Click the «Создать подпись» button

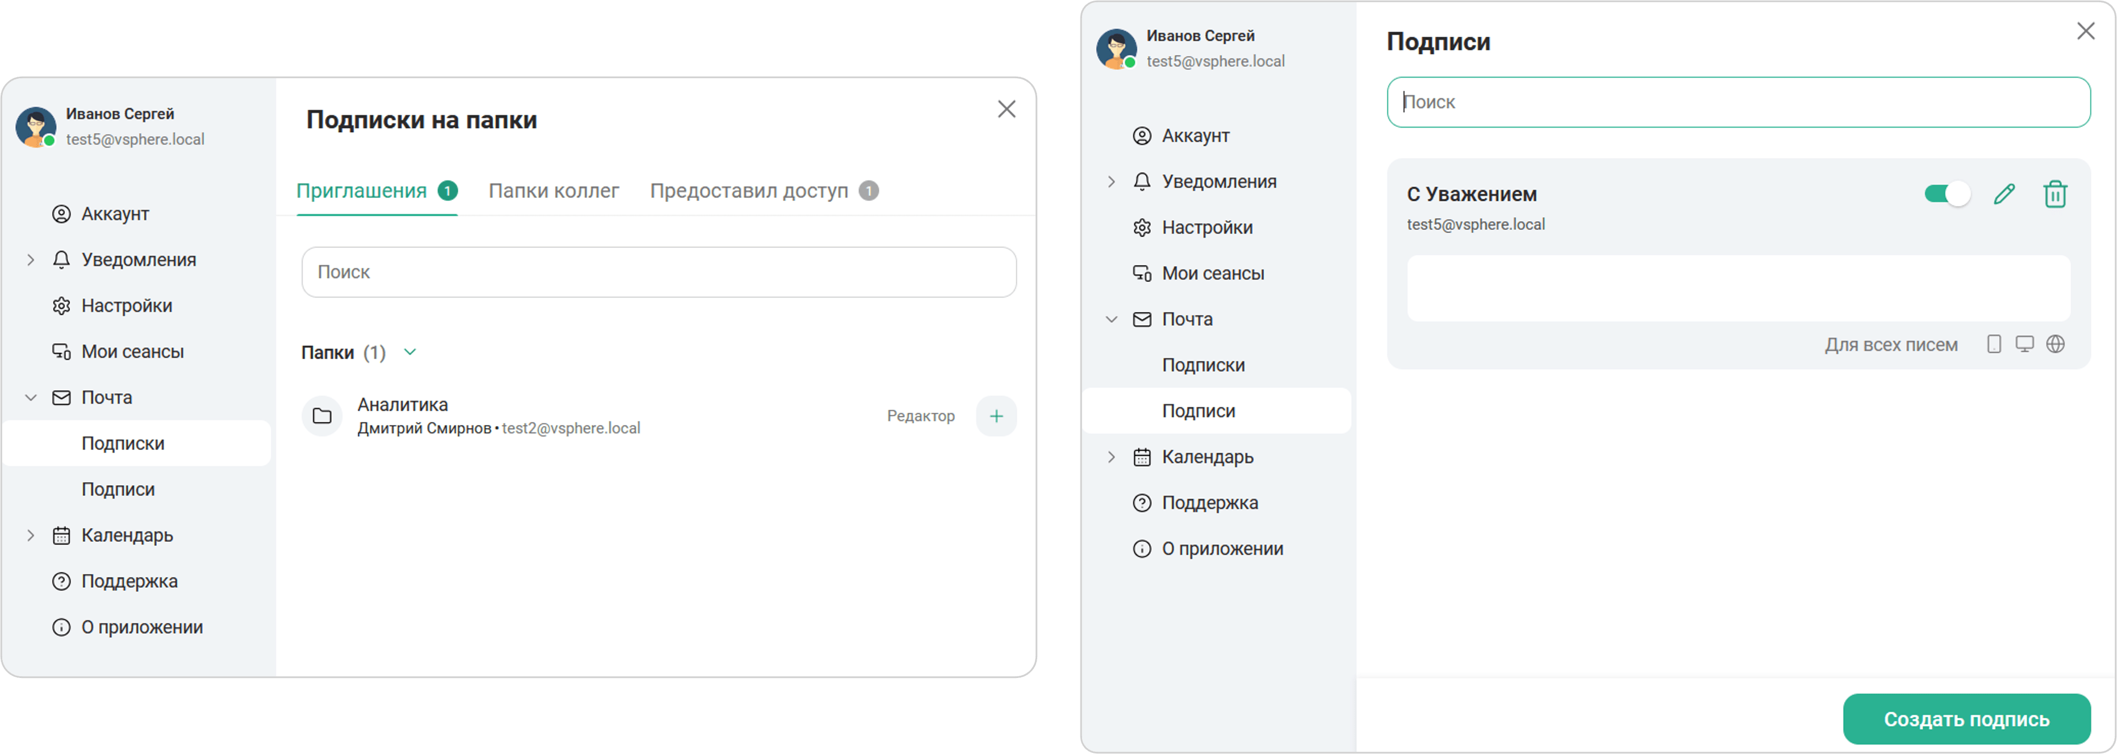pyautogui.click(x=1966, y=719)
